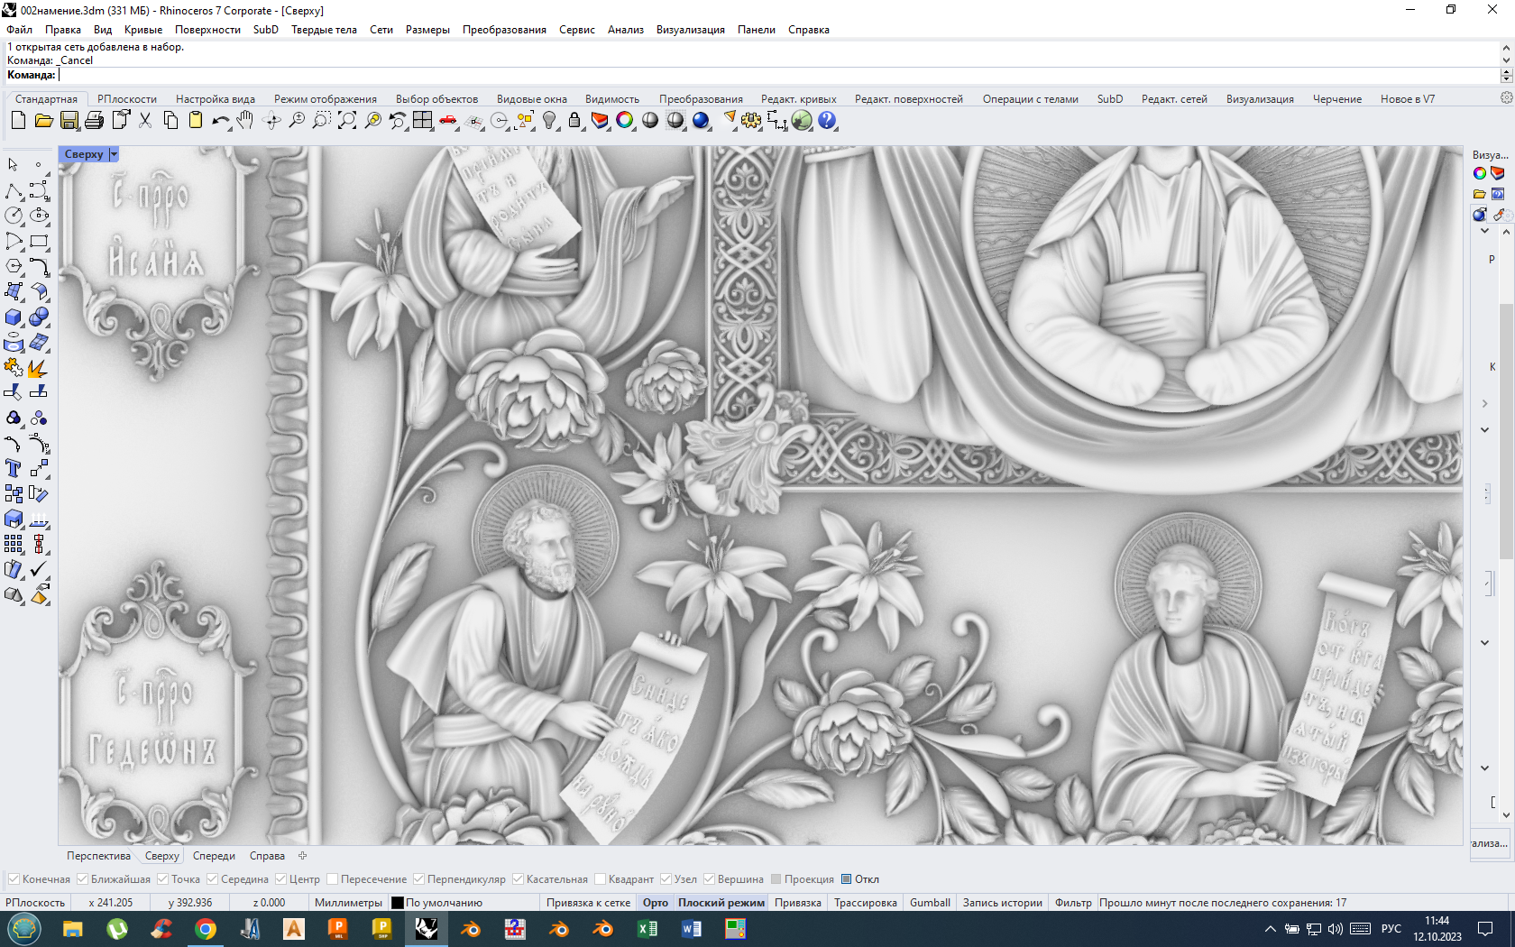1515x947 pixels.
Task: Click the Zoom Extents icon
Action: 347,120
